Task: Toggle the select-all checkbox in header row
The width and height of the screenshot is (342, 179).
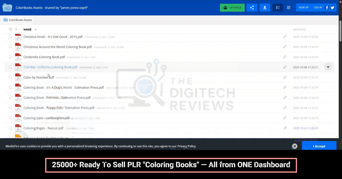Action: (x=10, y=29)
